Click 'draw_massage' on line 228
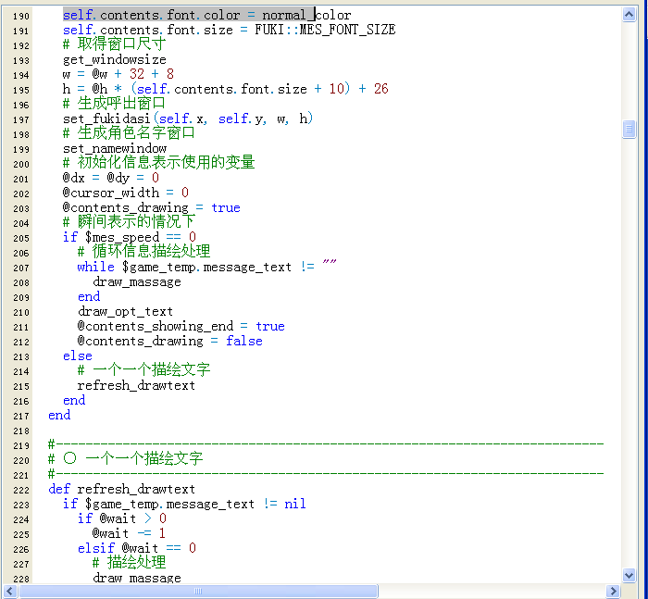 coord(137,578)
